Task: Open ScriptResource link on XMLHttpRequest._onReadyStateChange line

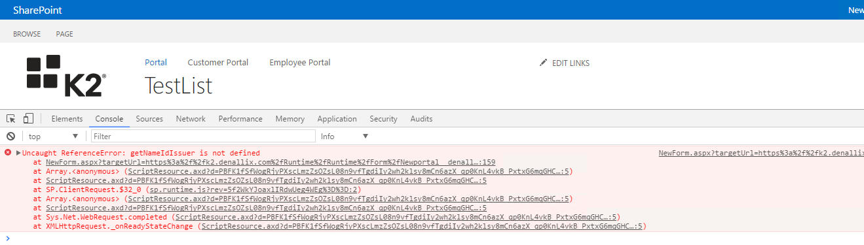Action: 422,226
